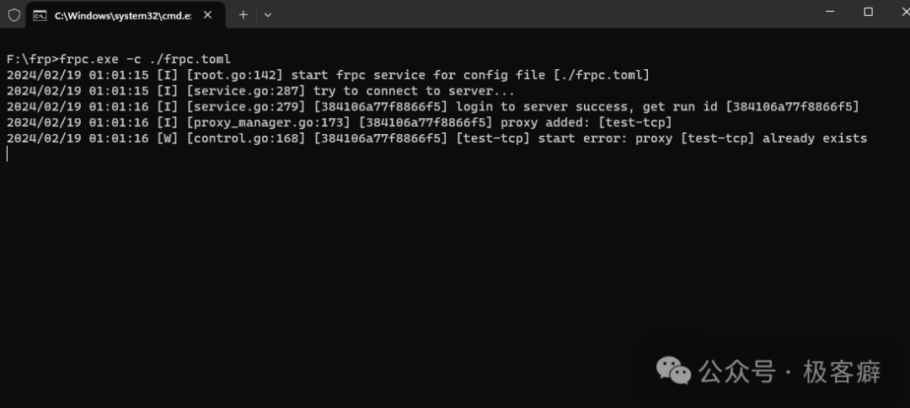
Task: Click the WeChat logo in the watermark
Action: click(x=674, y=371)
